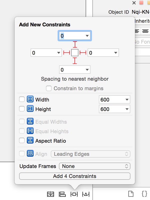The width and height of the screenshot is (150, 200).
Task: Click the Update Frames label
Action: (38, 166)
